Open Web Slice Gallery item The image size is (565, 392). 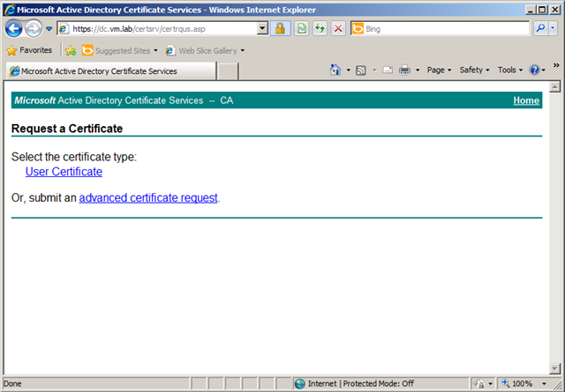tap(201, 51)
